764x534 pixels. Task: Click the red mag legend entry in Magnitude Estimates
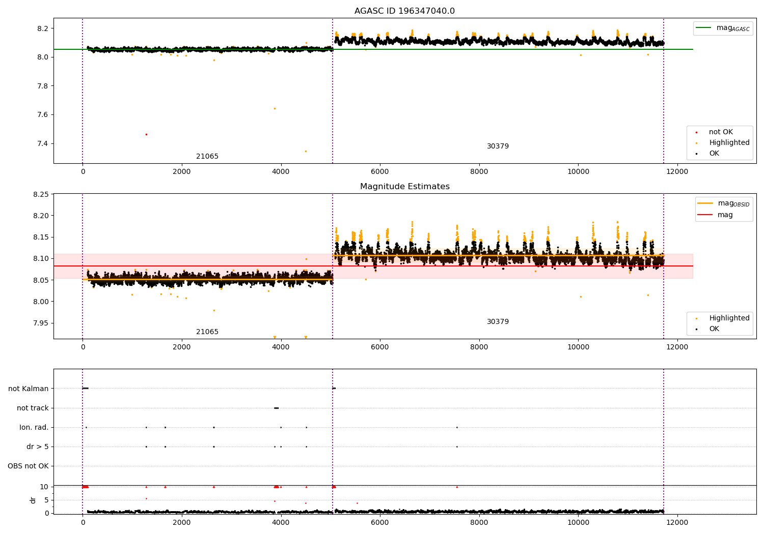coord(725,215)
